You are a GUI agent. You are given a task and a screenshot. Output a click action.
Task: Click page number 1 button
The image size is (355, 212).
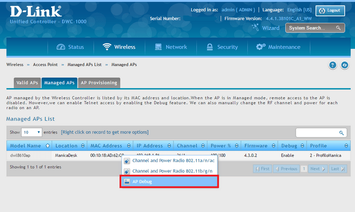pyautogui.click(x=304, y=169)
